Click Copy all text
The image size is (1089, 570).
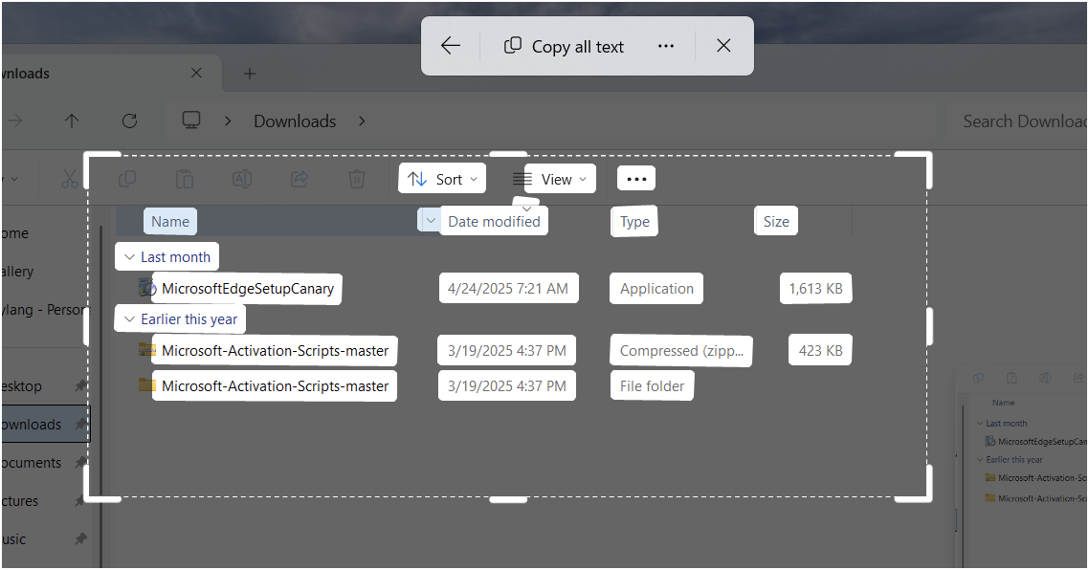564,47
